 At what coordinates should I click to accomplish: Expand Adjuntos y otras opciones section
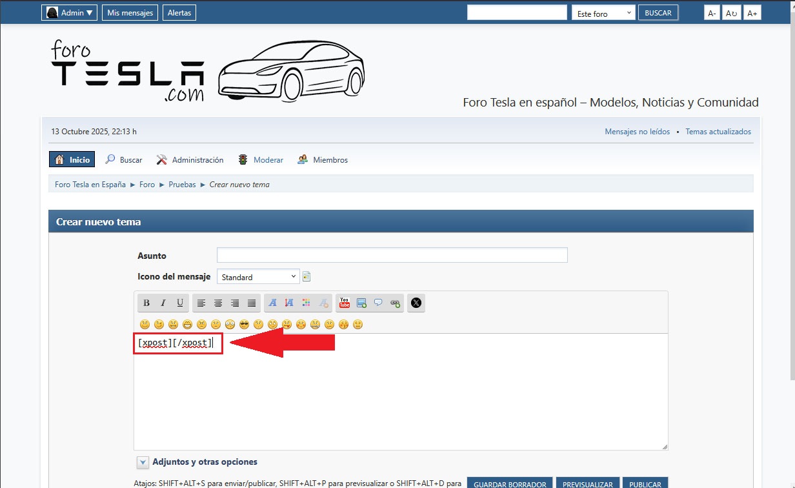click(x=143, y=462)
